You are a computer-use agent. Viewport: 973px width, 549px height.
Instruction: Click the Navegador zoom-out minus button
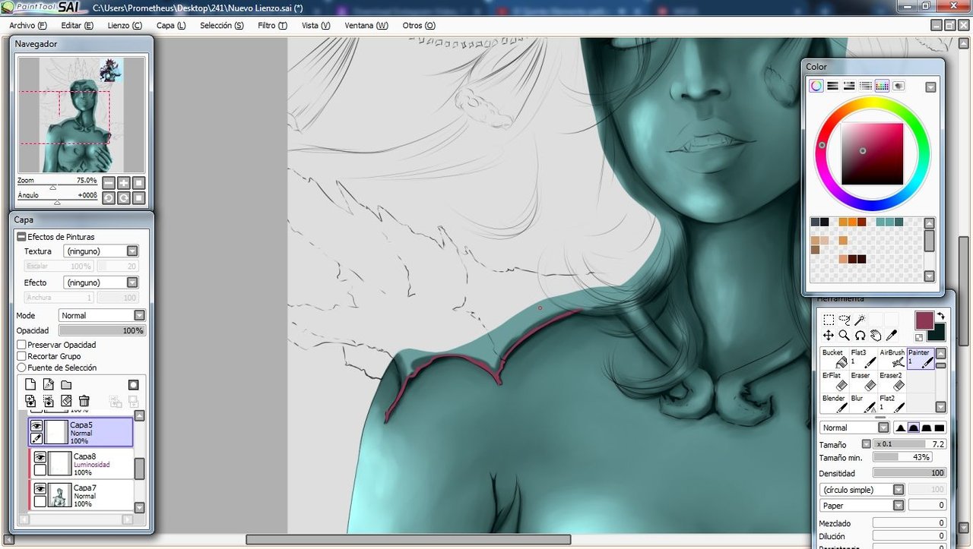(108, 182)
